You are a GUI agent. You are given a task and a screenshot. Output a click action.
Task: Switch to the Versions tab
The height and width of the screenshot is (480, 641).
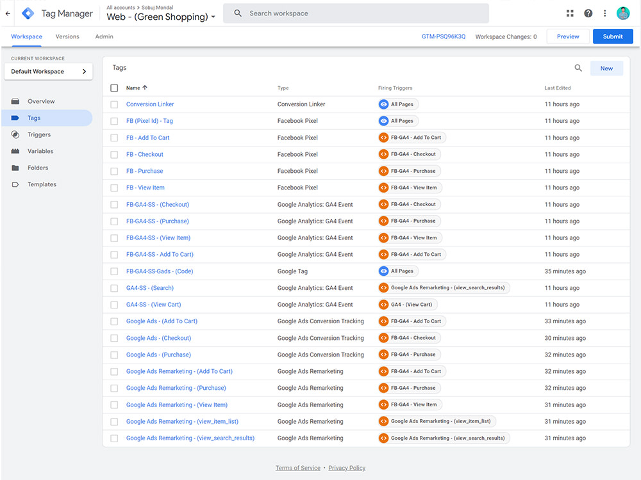[x=67, y=36]
